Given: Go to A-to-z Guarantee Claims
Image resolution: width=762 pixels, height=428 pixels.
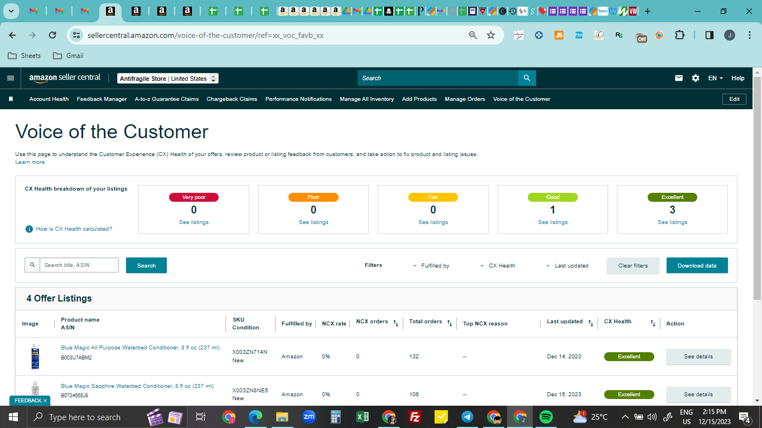Looking at the screenshot, I should [167, 99].
